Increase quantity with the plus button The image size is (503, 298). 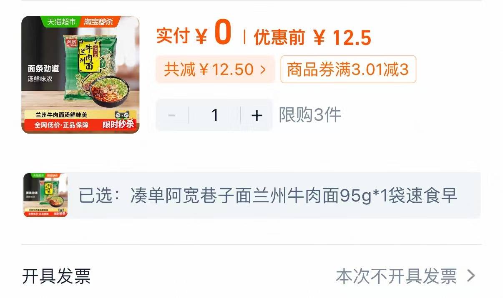point(257,115)
